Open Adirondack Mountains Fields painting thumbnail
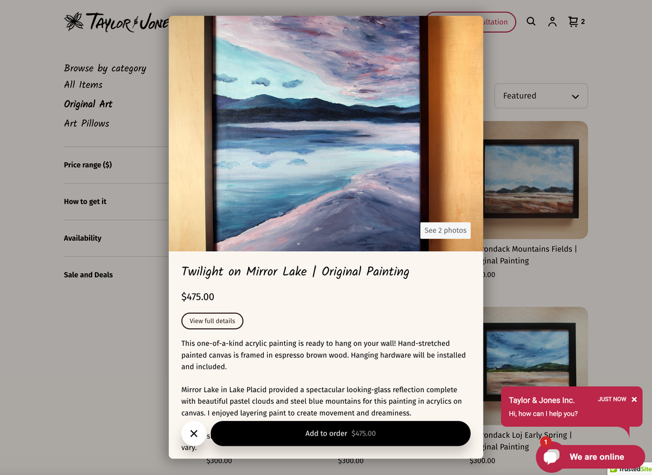Viewport: 652px width, 475px height. coord(535,180)
